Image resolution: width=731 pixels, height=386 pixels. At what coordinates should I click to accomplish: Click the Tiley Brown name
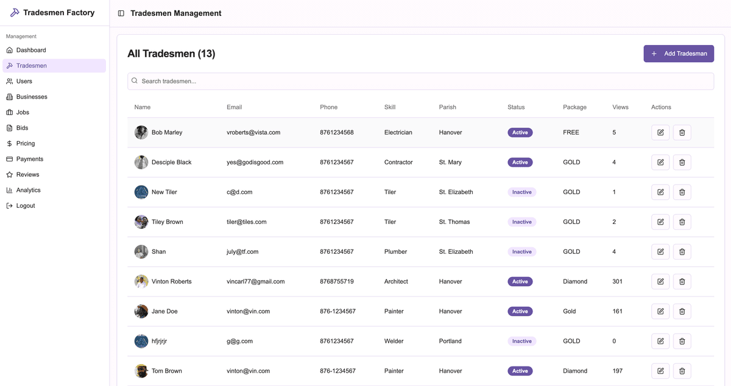coord(168,222)
